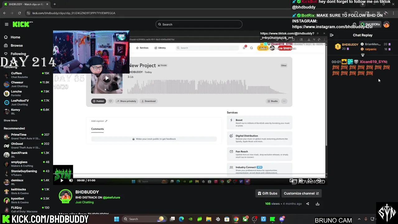The width and height of the screenshot is (398, 224).
Task: Open StonieGuyGaming VTubers channel
Action: coord(26,173)
